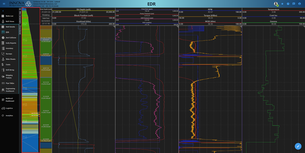Collapse the left navigation sidebar chevron

[3, 11]
